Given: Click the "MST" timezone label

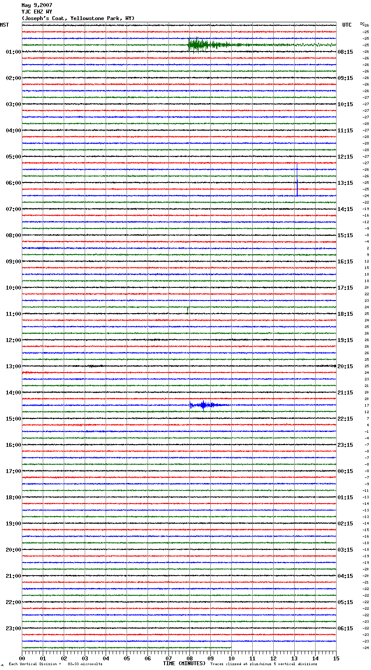Looking at the screenshot, I should [x=4, y=25].
